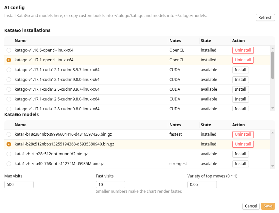Screen dimensions: 279x213
Task: Cancel the AI config dialog
Action: tap(251, 206)
